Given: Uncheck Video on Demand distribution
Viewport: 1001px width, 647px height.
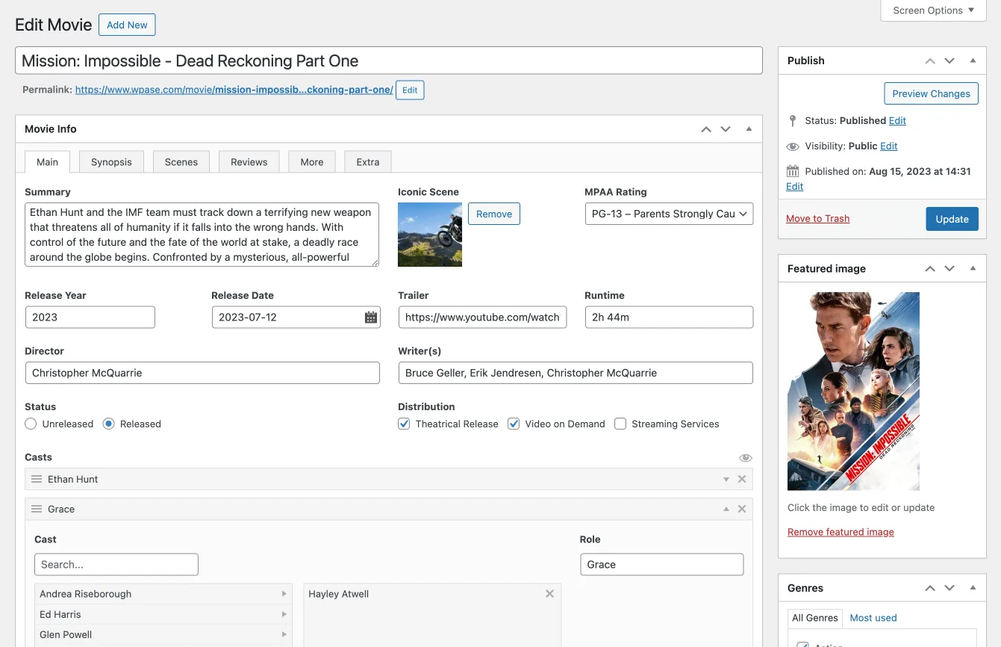Looking at the screenshot, I should (x=514, y=424).
